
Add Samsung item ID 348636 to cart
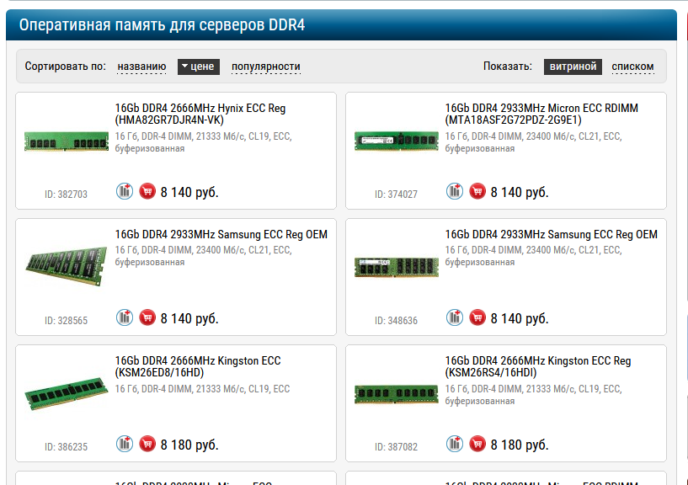pos(477,317)
